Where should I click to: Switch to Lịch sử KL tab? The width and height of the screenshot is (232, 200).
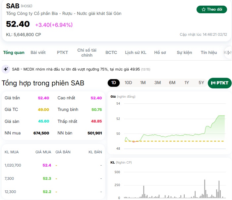click(x=136, y=53)
